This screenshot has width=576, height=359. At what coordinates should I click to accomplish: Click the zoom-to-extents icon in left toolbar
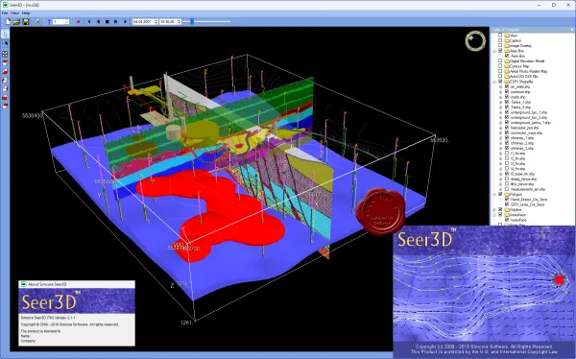(x=5, y=54)
